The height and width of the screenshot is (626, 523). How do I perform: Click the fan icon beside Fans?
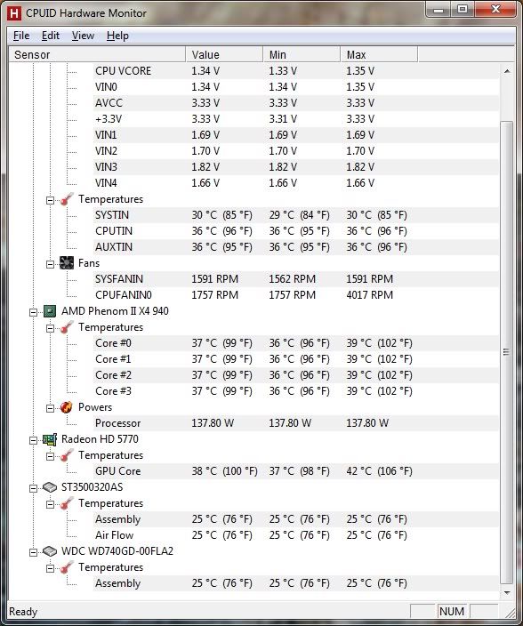click(x=67, y=262)
